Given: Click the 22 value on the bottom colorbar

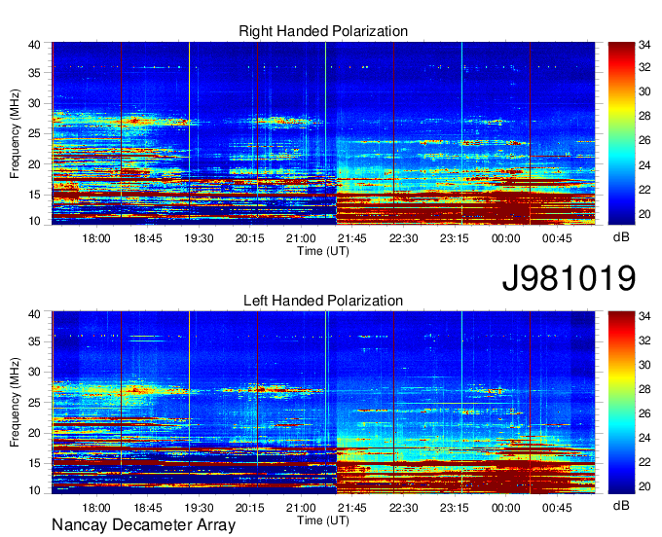Looking at the screenshot, I should [644, 462].
